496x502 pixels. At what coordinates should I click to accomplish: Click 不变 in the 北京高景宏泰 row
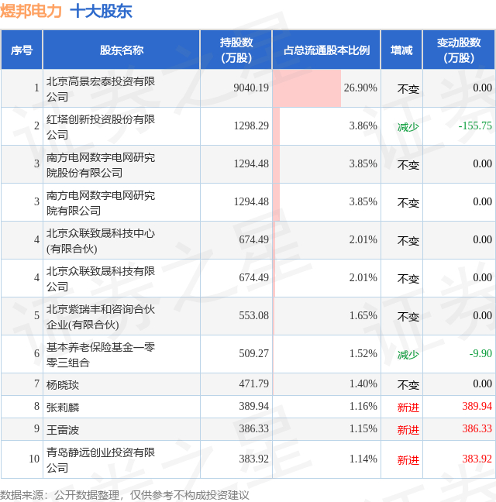[x=408, y=89]
